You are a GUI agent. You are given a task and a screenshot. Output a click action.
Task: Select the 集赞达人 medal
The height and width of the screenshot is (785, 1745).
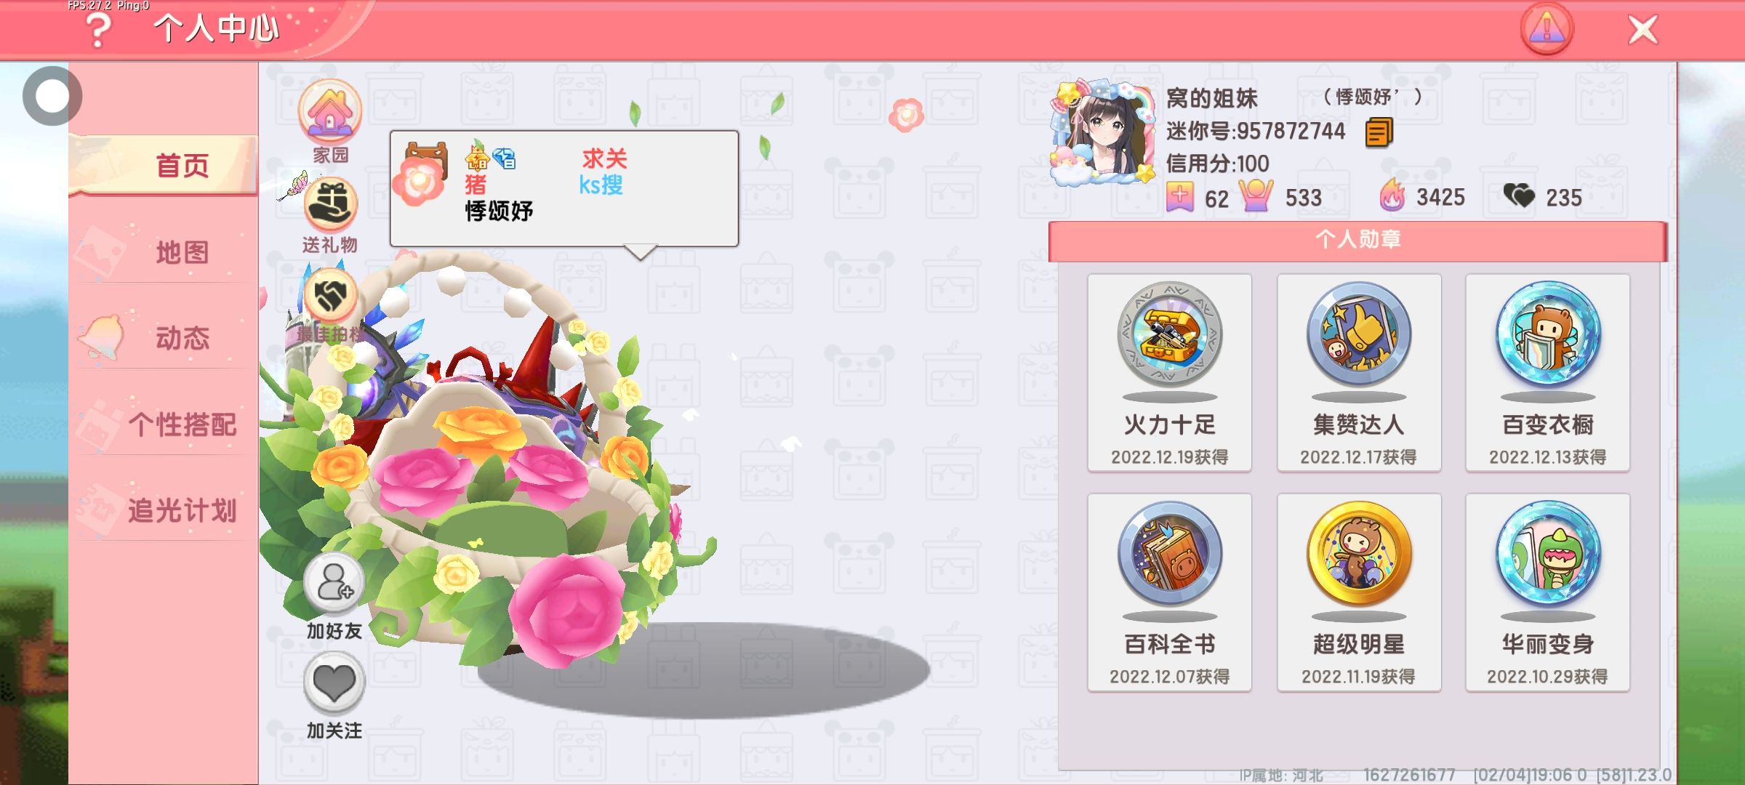(1358, 373)
